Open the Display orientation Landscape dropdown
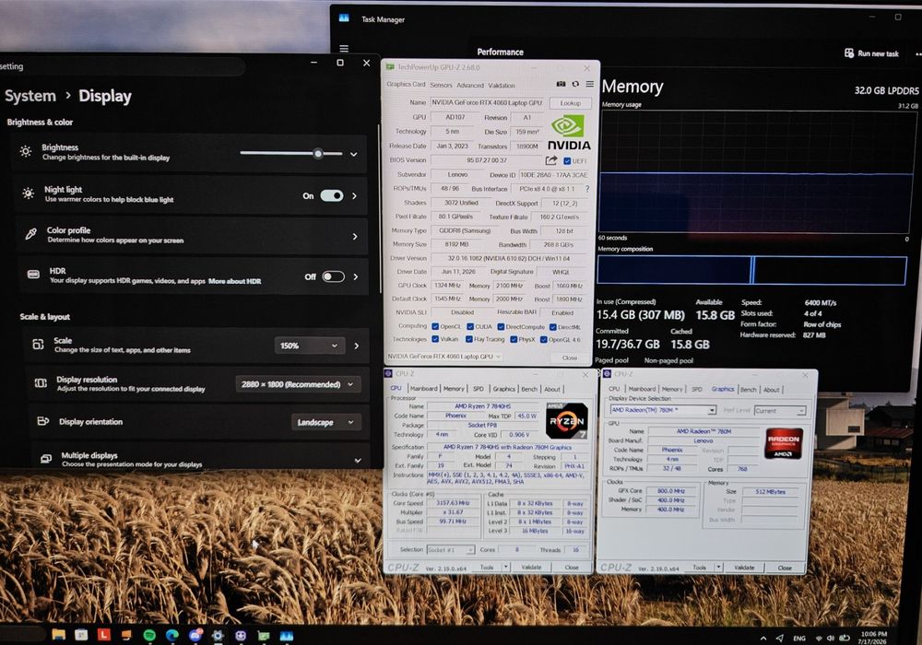The width and height of the screenshot is (922, 645). tap(325, 422)
